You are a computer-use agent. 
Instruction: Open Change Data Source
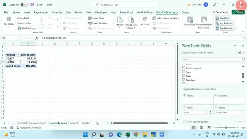click(x=131, y=22)
